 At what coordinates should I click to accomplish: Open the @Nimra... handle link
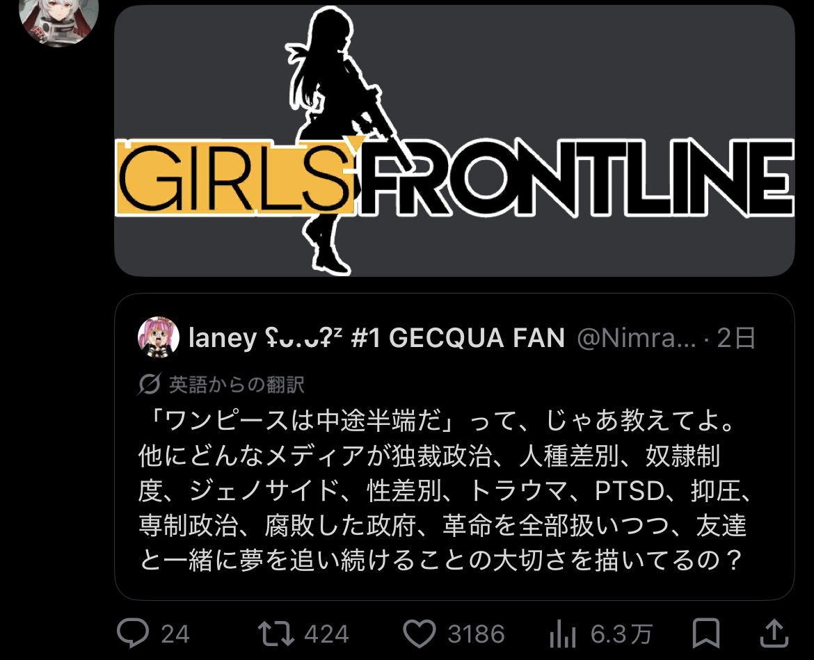click(636, 338)
